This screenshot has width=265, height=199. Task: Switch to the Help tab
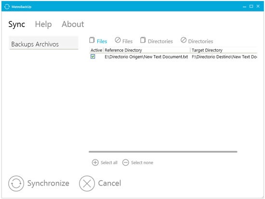(x=43, y=24)
